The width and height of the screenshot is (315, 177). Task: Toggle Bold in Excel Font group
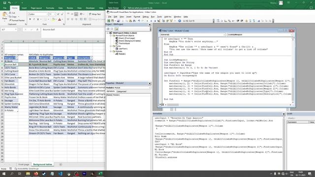tap(30, 19)
